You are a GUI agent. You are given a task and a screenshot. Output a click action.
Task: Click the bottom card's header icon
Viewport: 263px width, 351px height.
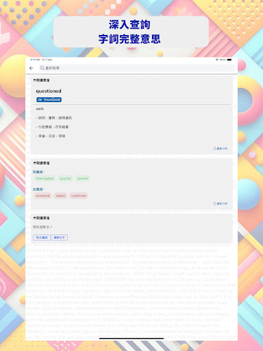tap(35, 218)
